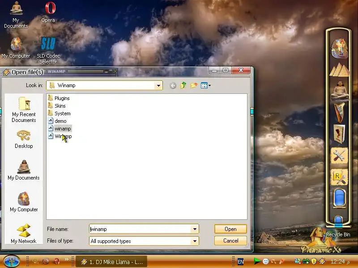Select My Computer in places bar

pyautogui.click(x=24, y=202)
